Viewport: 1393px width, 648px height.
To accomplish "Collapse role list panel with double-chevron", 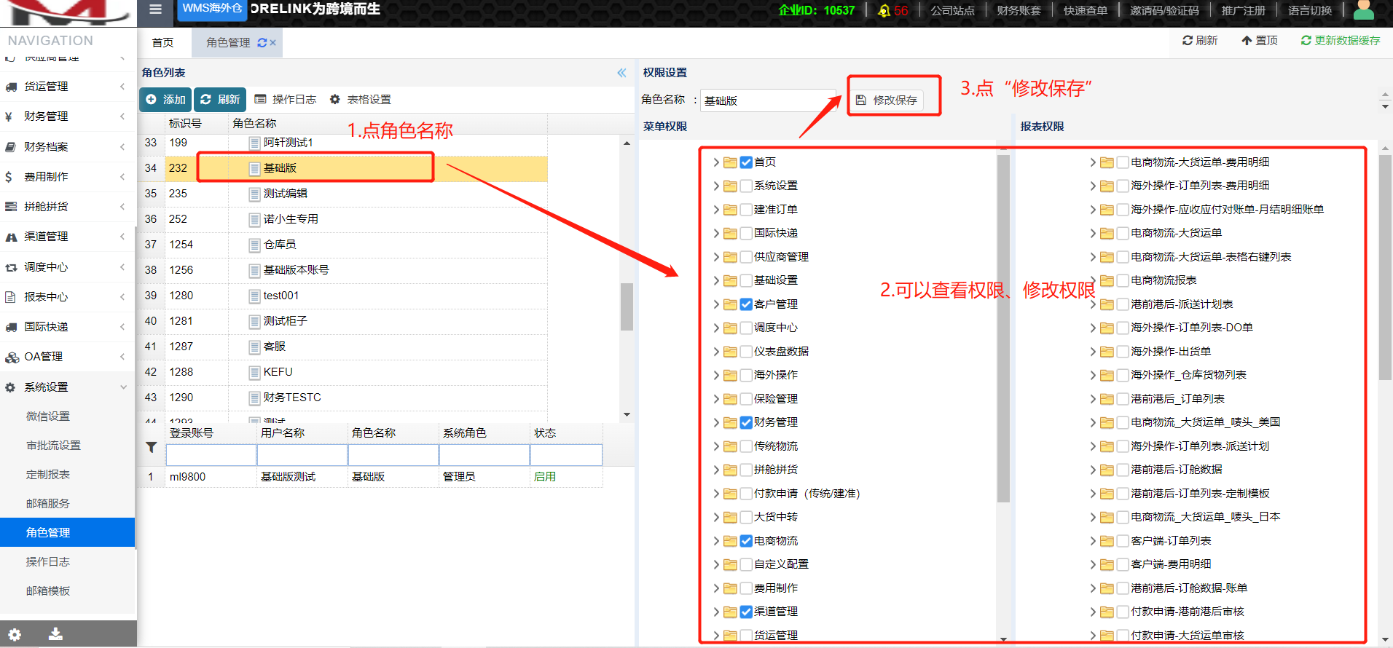I will [621, 73].
